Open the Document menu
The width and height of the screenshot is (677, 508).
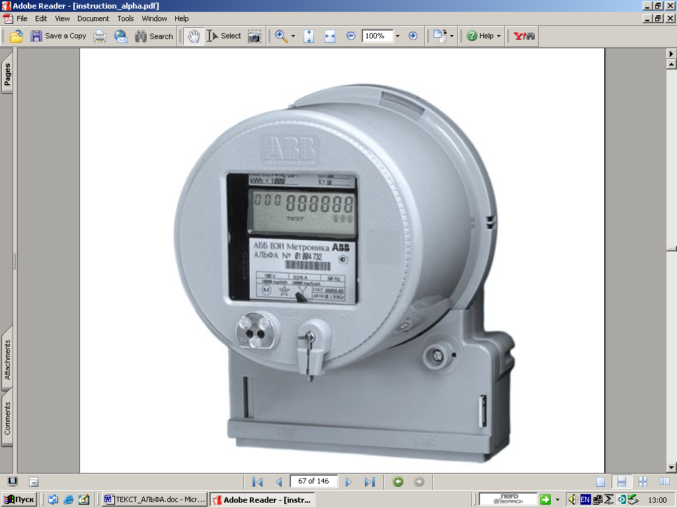93,19
